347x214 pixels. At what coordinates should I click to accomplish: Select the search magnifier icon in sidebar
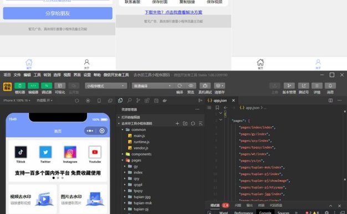tap(129, 100)
